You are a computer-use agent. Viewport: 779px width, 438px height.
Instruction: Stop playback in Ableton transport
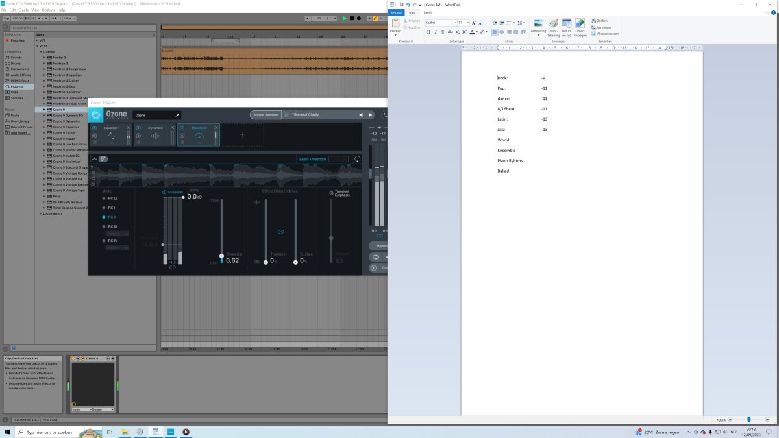pyautogui.click(x=352, y=18)
